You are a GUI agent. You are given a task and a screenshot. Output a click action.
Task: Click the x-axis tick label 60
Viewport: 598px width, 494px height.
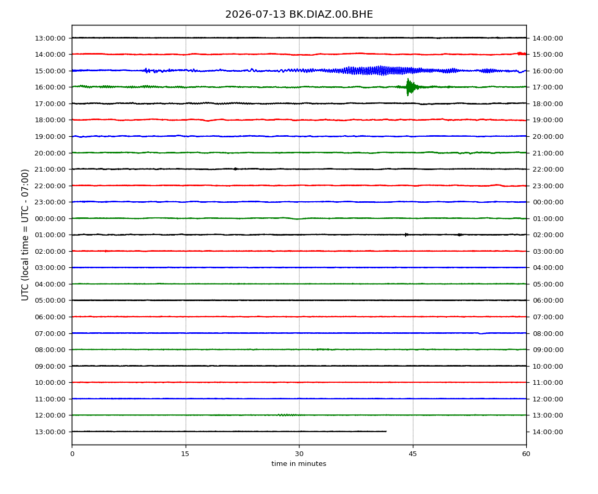click(526, 453)
